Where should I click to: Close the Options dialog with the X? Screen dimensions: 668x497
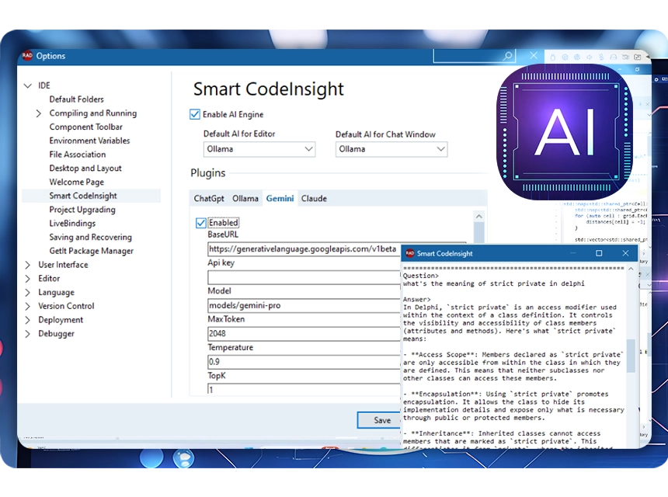click(534, 55)
